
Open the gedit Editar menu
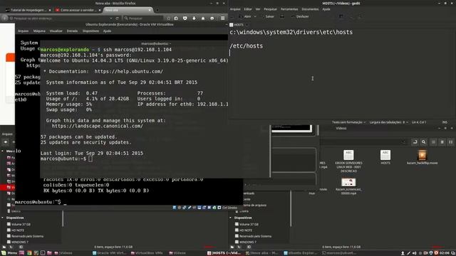click(x=248, y=9)
